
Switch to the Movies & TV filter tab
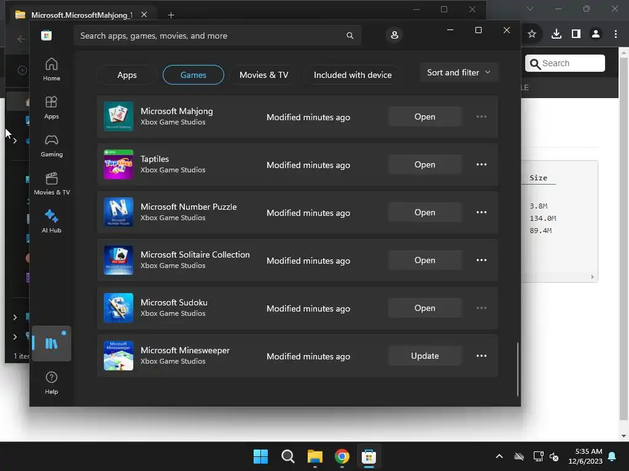[264, 75]
